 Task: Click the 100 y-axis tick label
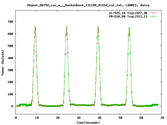[x=10, y=94]
